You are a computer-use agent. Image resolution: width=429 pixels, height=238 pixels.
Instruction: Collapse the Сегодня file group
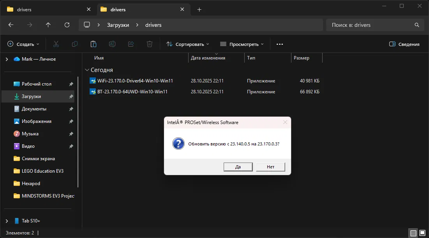[x=87, y=70]
